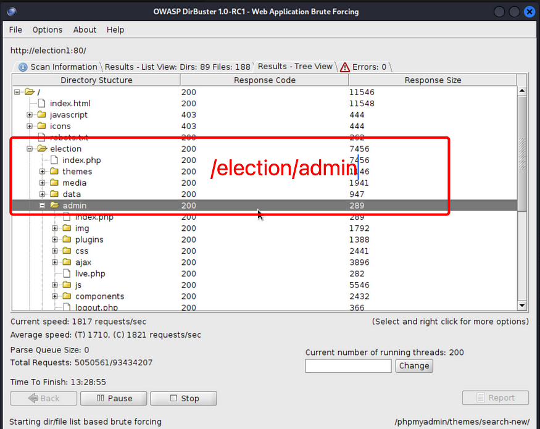Select the Results - Tree View tab
540x429 pixels.
click(x=295, y=67)
